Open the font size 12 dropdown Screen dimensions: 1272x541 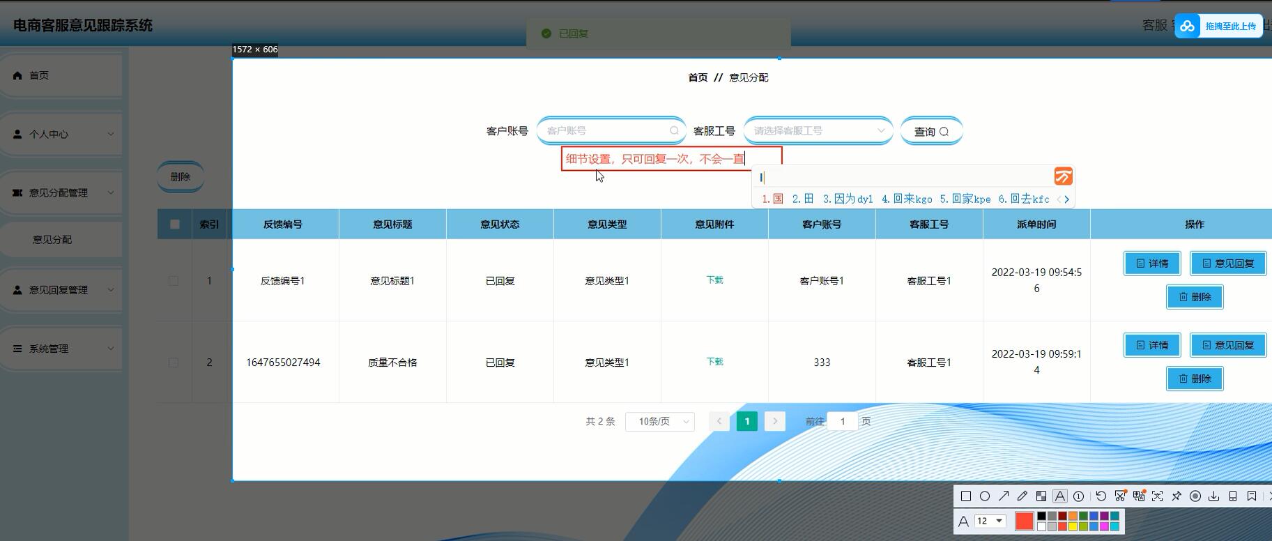pos(990,521)
